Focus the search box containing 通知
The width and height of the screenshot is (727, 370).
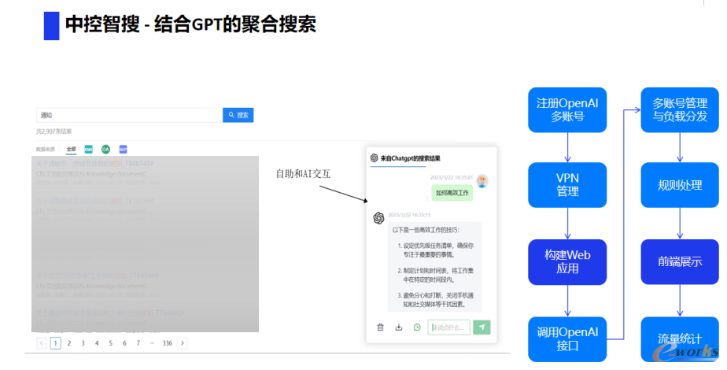click(x=129, y=115)
